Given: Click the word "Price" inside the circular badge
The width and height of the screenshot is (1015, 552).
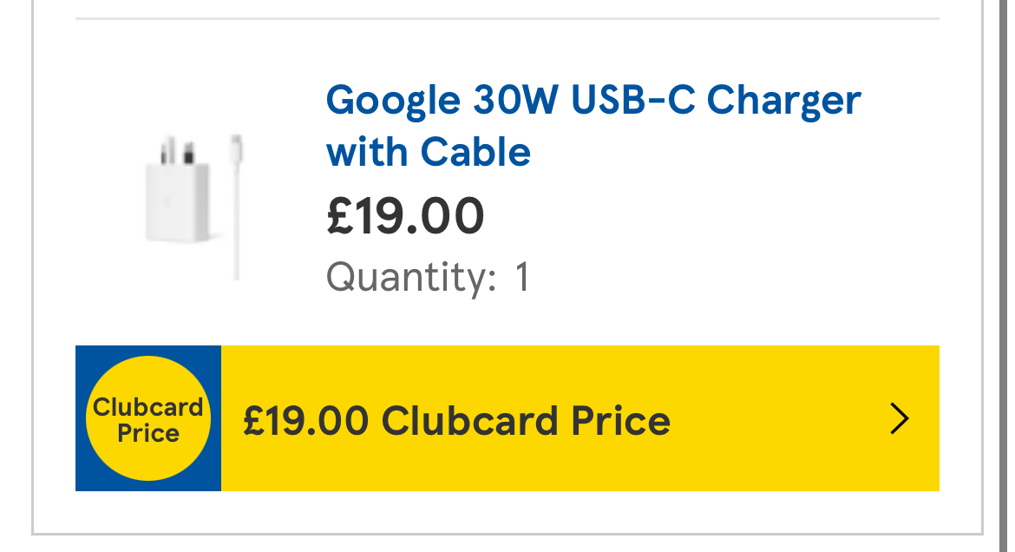Looking at the screenshot, I should tap(148, 433).
